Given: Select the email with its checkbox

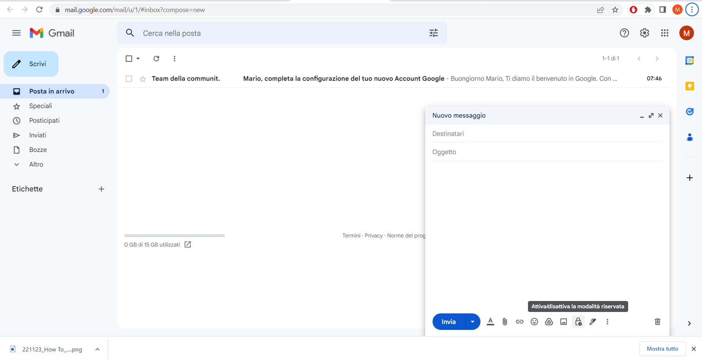Looking at the screenshot, I should pyautogui.click(x=129, y=79).
